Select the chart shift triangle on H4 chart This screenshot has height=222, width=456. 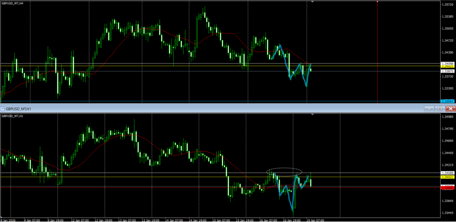(x=312, y=2)
